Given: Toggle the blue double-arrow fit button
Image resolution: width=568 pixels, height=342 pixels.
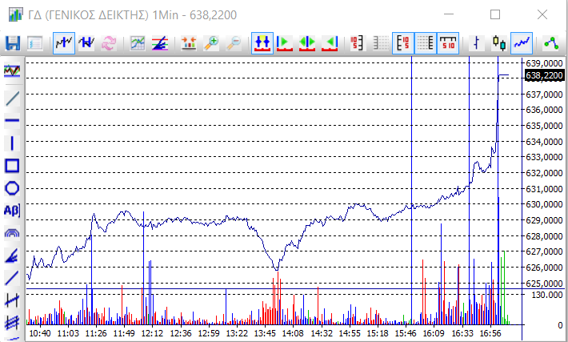Looking at the screenshot, I should (x=262, y=43).
